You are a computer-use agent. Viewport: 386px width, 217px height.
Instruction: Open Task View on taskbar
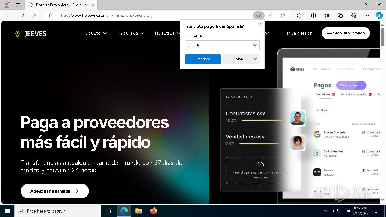tap(109, 211)
